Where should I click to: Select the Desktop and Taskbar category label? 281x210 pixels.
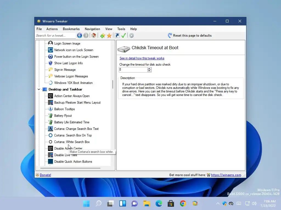(x=65, y=89)
